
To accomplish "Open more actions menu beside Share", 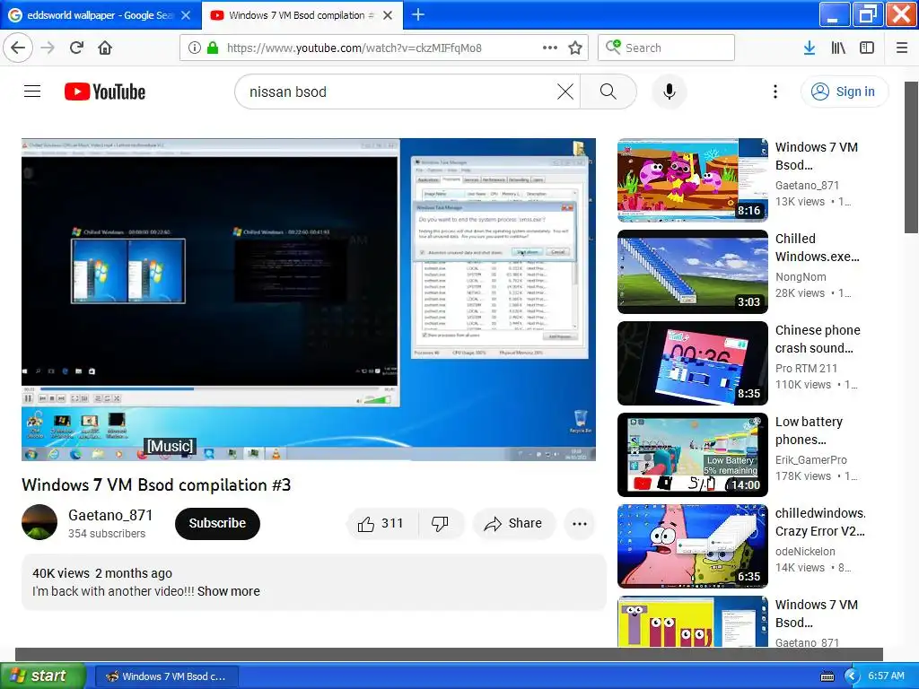I will pyautogui.click(x=580, y=523).
